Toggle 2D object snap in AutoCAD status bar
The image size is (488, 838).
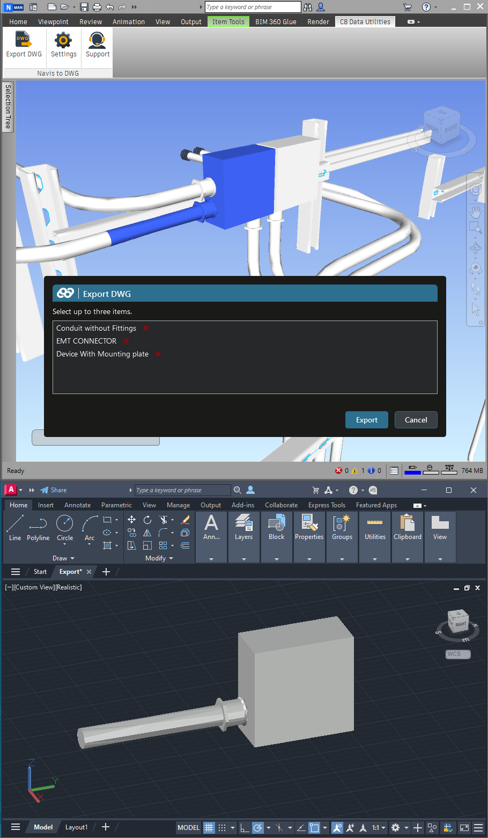point(315,827)
